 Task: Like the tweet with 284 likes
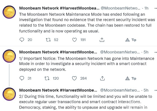pos(74,78)
